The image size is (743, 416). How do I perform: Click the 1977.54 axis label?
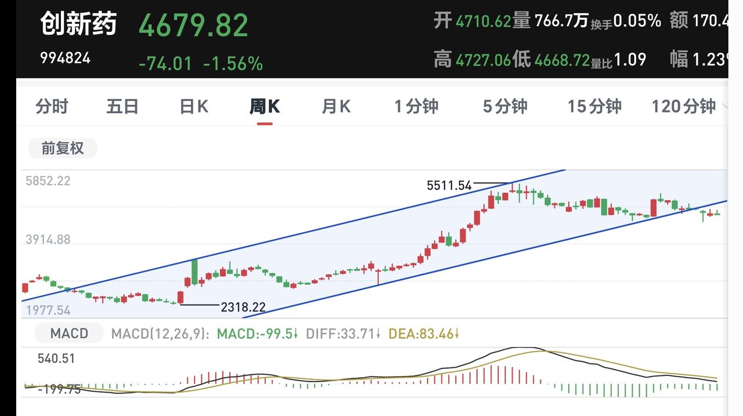click(x=48, y=310)
